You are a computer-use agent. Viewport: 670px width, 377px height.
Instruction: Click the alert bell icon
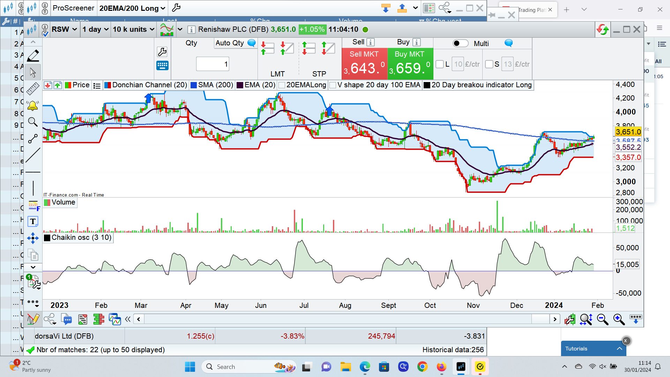point(33,105)
